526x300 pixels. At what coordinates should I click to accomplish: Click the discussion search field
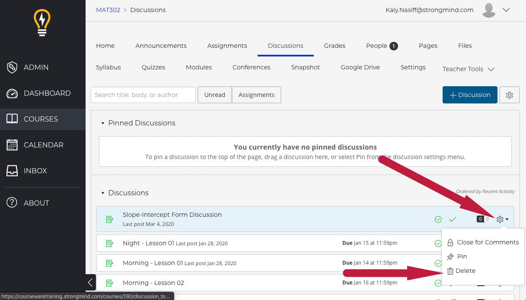click(143, 95)
